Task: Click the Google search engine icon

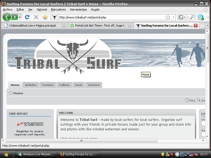Action: 181,17
